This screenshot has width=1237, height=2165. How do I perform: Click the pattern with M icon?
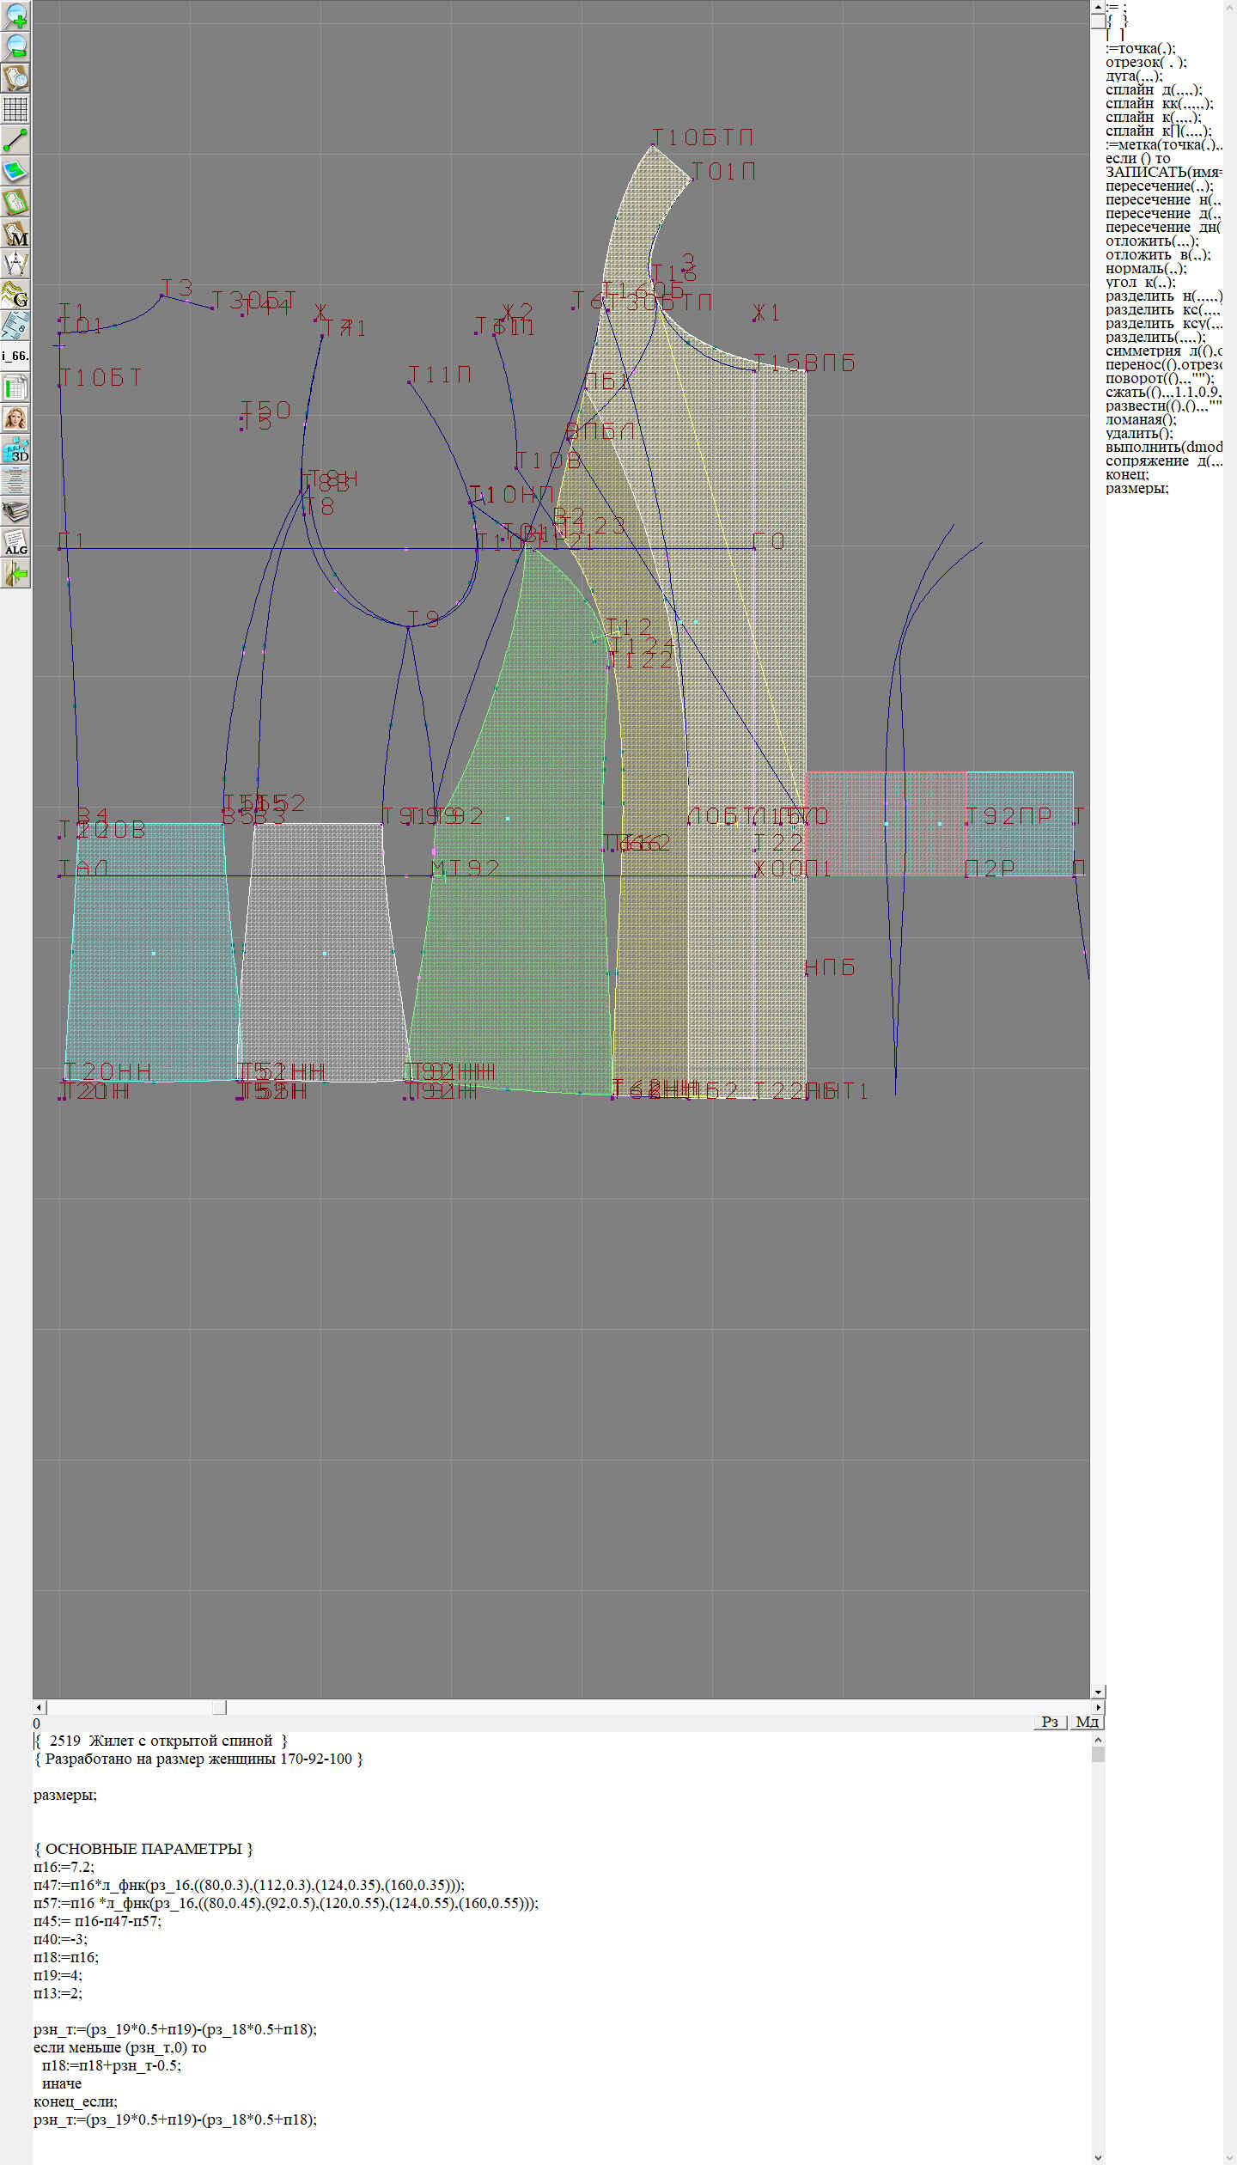[x=15, y=234]
